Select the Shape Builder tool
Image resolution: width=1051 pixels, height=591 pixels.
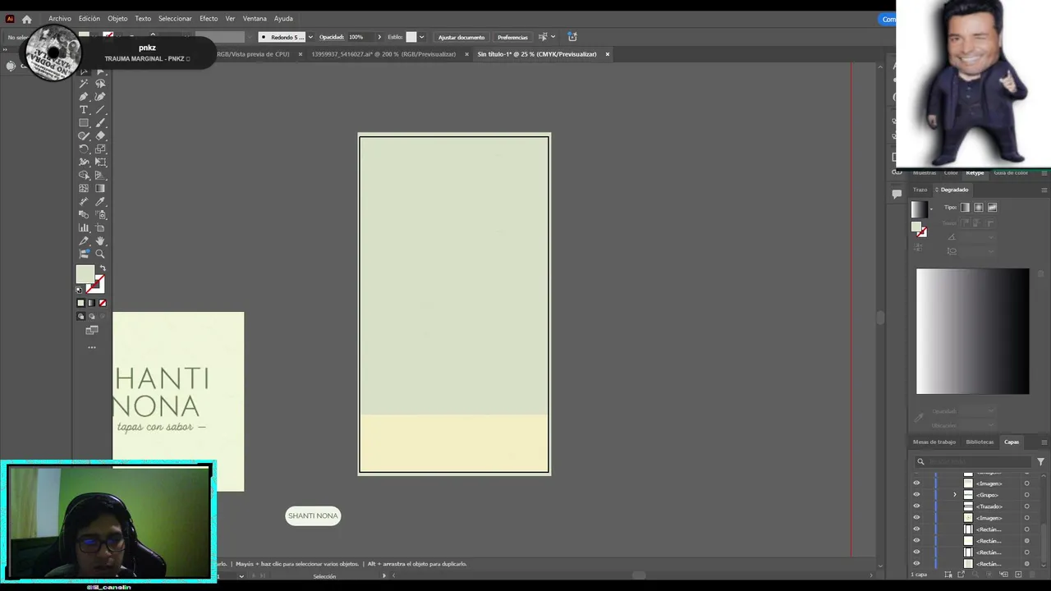[x=84, y=176]
